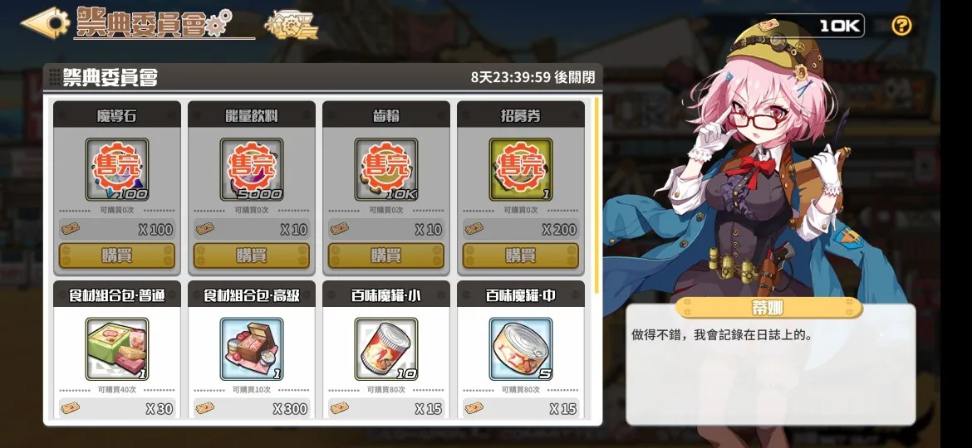Viewport: 972px width, 448px height.
Task: Tap the 百味魔罐·中 can icon
Action: pyautogui.click(x=521, y=349)
